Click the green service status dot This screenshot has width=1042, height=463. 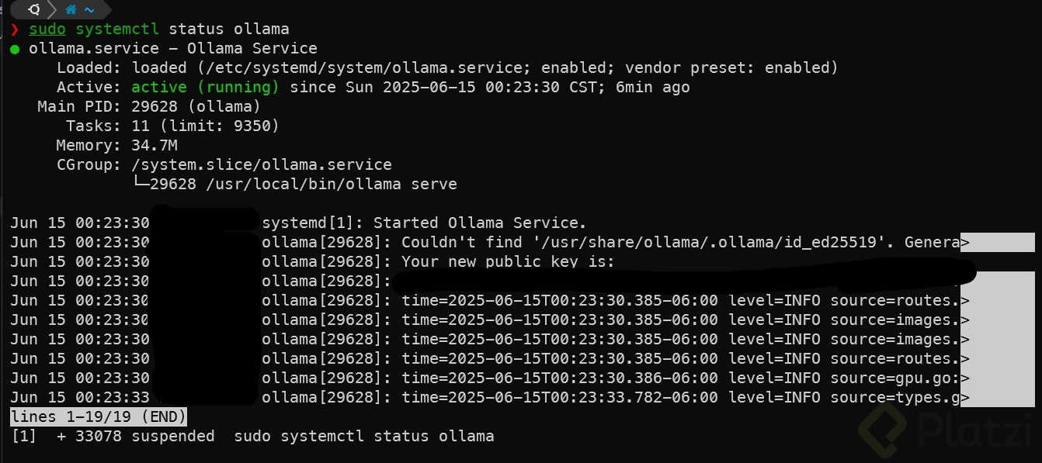[15, 49]
